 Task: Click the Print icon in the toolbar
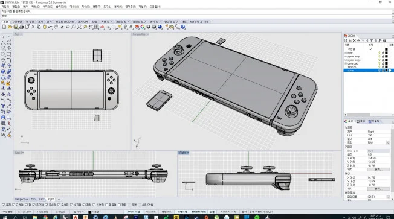(x=21, y=27)
